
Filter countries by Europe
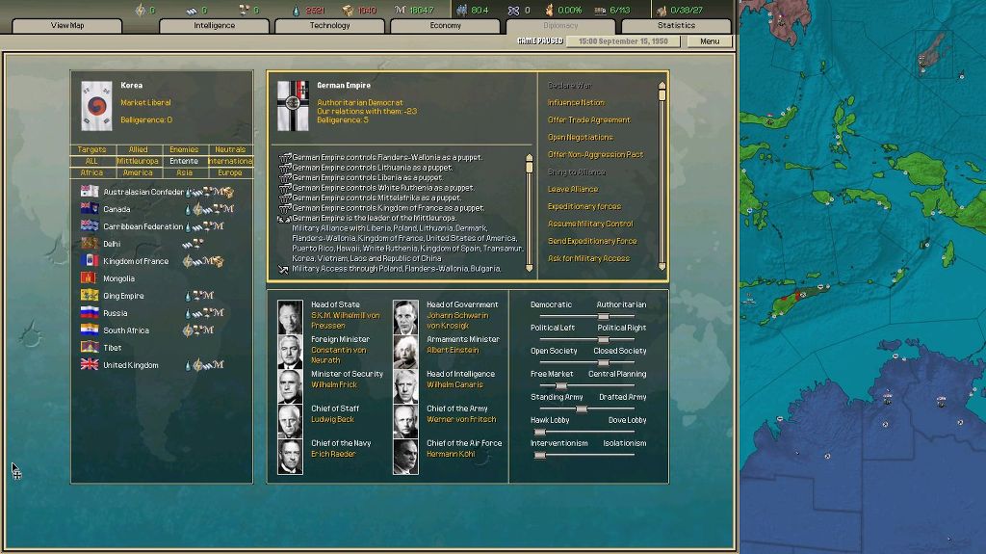(x=230, y=172)
